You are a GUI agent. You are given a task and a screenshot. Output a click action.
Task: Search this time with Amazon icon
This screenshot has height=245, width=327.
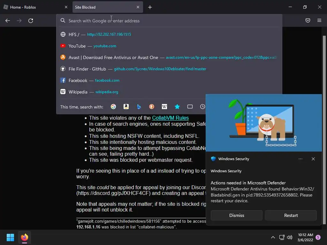point(126,107)
